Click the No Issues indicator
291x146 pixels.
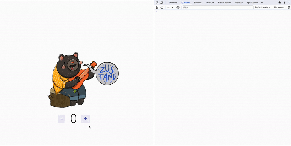pyautogui.click(x=279, y=7)
